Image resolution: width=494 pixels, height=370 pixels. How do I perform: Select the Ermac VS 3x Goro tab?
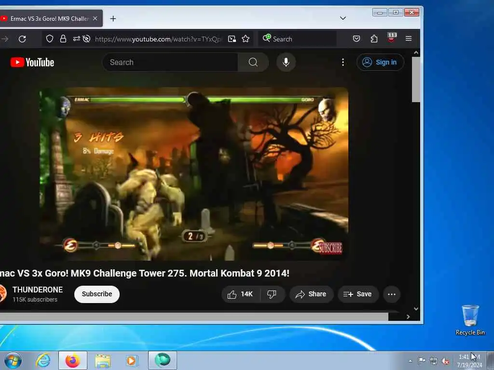point(49,19)
